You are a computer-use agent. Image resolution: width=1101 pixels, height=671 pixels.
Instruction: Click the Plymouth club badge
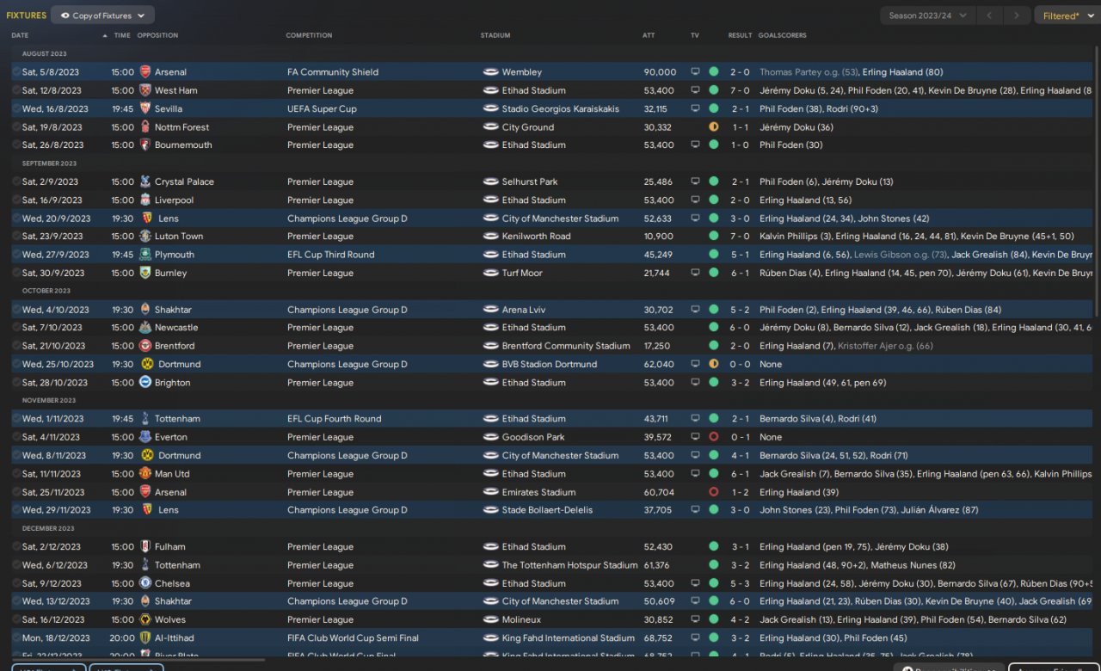click(x=145, y=255)
